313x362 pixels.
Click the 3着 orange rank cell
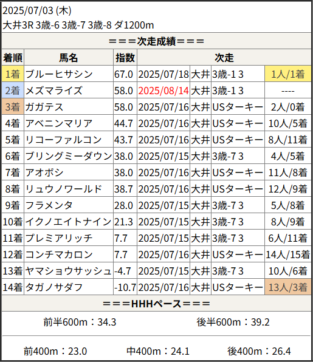click(x=13, y=107)
